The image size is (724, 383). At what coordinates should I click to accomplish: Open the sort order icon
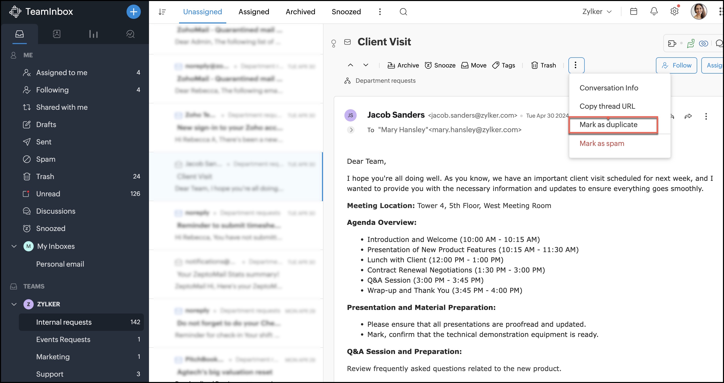[x=162, y=11]
